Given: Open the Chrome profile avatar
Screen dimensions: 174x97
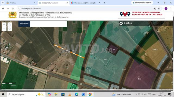Looking at the screenshot, I should click(x=166, y=8).
